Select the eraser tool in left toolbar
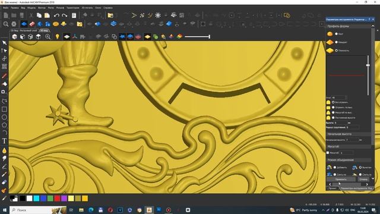The height and width of the screenshot is (214, 380). click(4, 182)
